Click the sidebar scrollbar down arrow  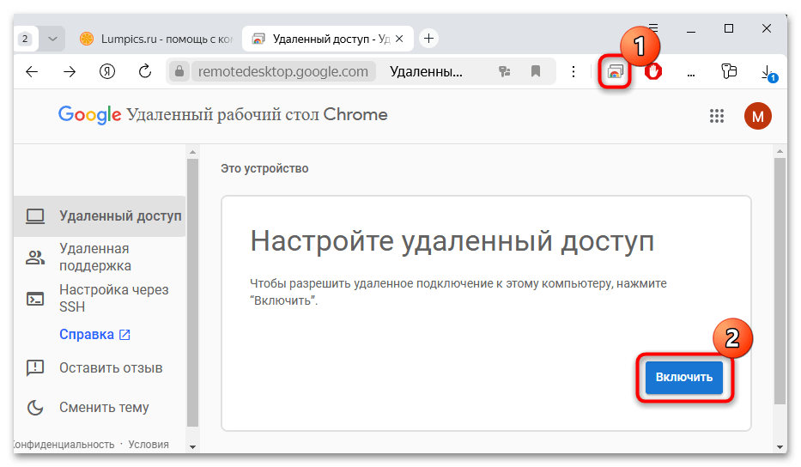click(192, 446)
